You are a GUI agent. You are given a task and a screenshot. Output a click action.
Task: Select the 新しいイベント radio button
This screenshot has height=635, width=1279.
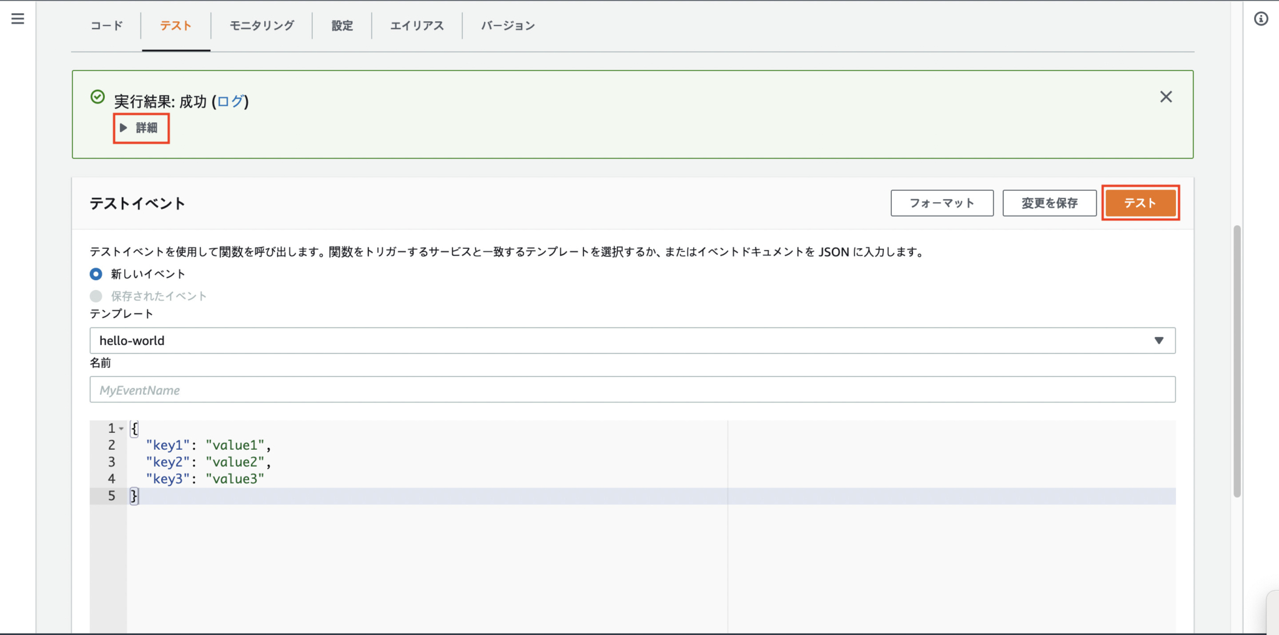[x=96, y=274]
